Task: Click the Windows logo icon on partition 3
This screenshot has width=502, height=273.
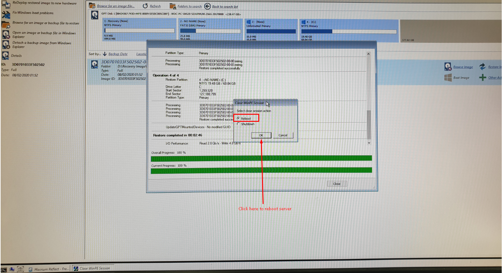Action: [249, 22]
